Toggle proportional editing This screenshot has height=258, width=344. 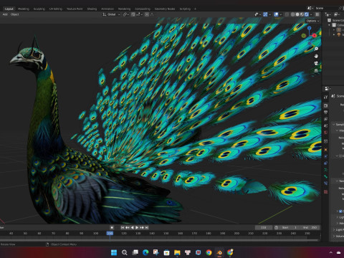click(147, 14)
